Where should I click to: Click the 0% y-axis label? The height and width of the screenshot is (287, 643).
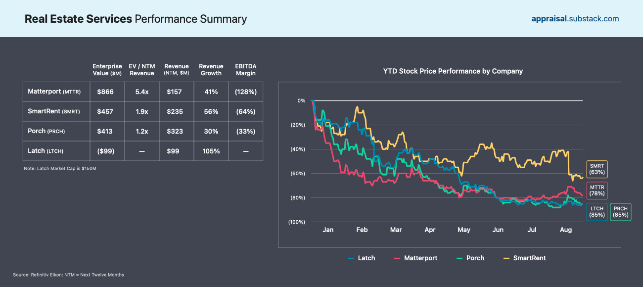301,100
